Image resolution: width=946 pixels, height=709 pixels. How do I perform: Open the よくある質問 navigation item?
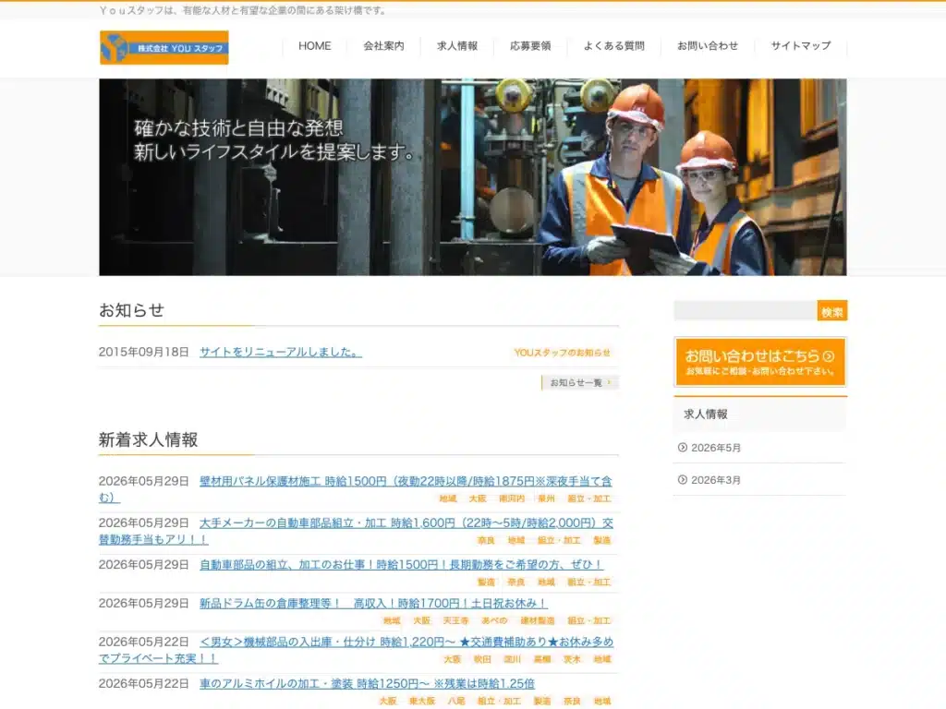tap(614, 46)
